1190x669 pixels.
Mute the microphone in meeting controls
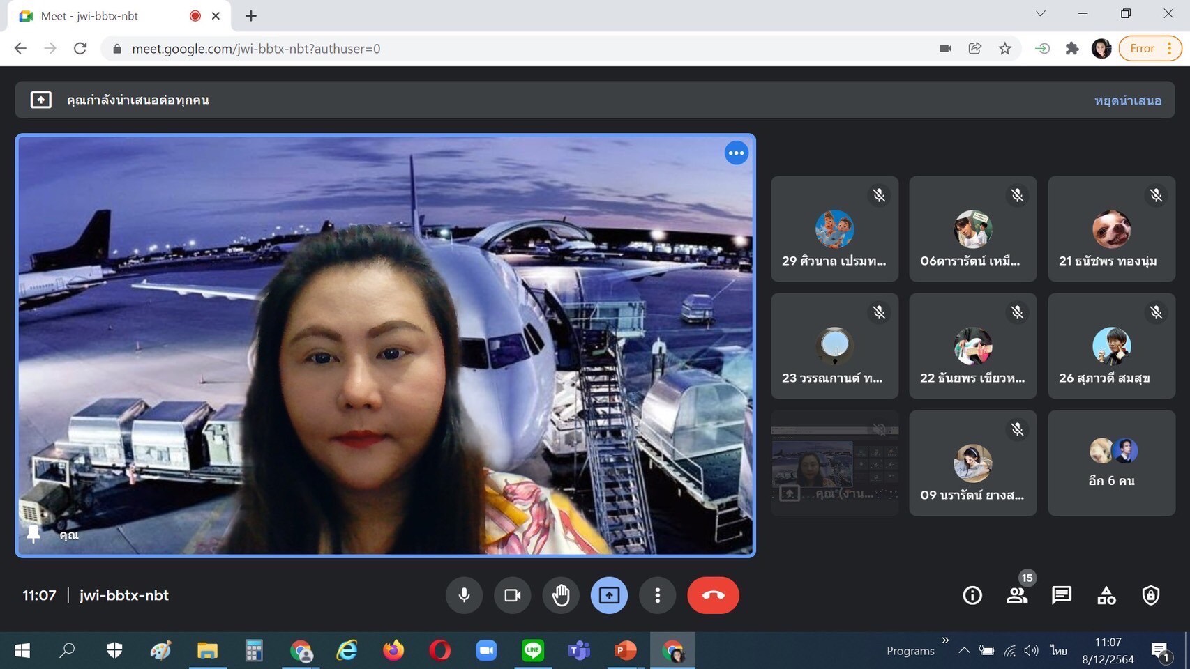point(464,595)
